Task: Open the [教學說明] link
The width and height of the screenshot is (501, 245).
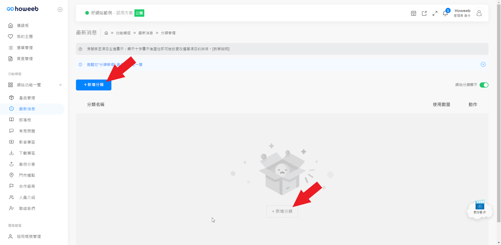Action: pyautogui.click(x=221, y=49)
